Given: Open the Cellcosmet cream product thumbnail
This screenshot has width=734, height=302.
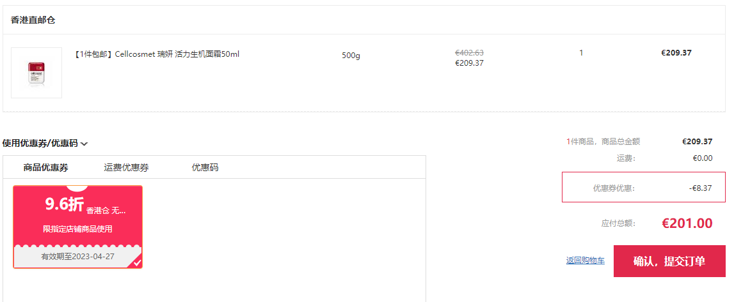Looking at the screenshot, I should tap(36, 73).
